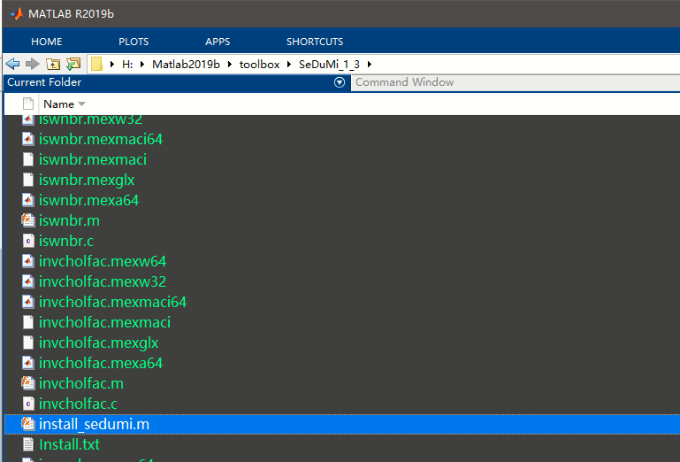Select the file iswnbr.mexa64
Screen dimensions: 680x462
[89, 200]
